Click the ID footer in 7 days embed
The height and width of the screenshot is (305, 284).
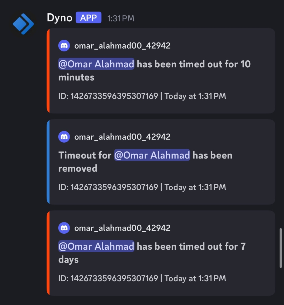(x=142, y=278)
